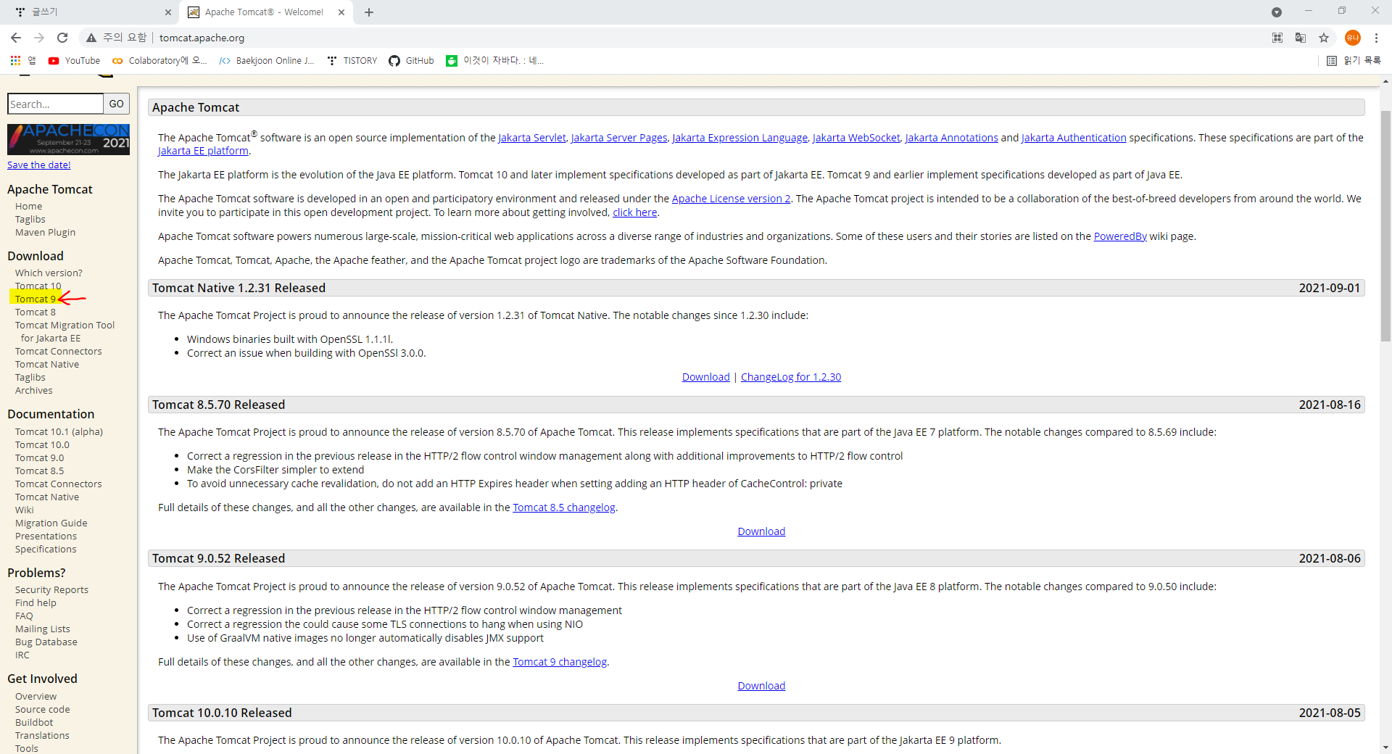The image size is (1392, 754).
Task: Follow the Save the date! link
Action: pos(39,165)
